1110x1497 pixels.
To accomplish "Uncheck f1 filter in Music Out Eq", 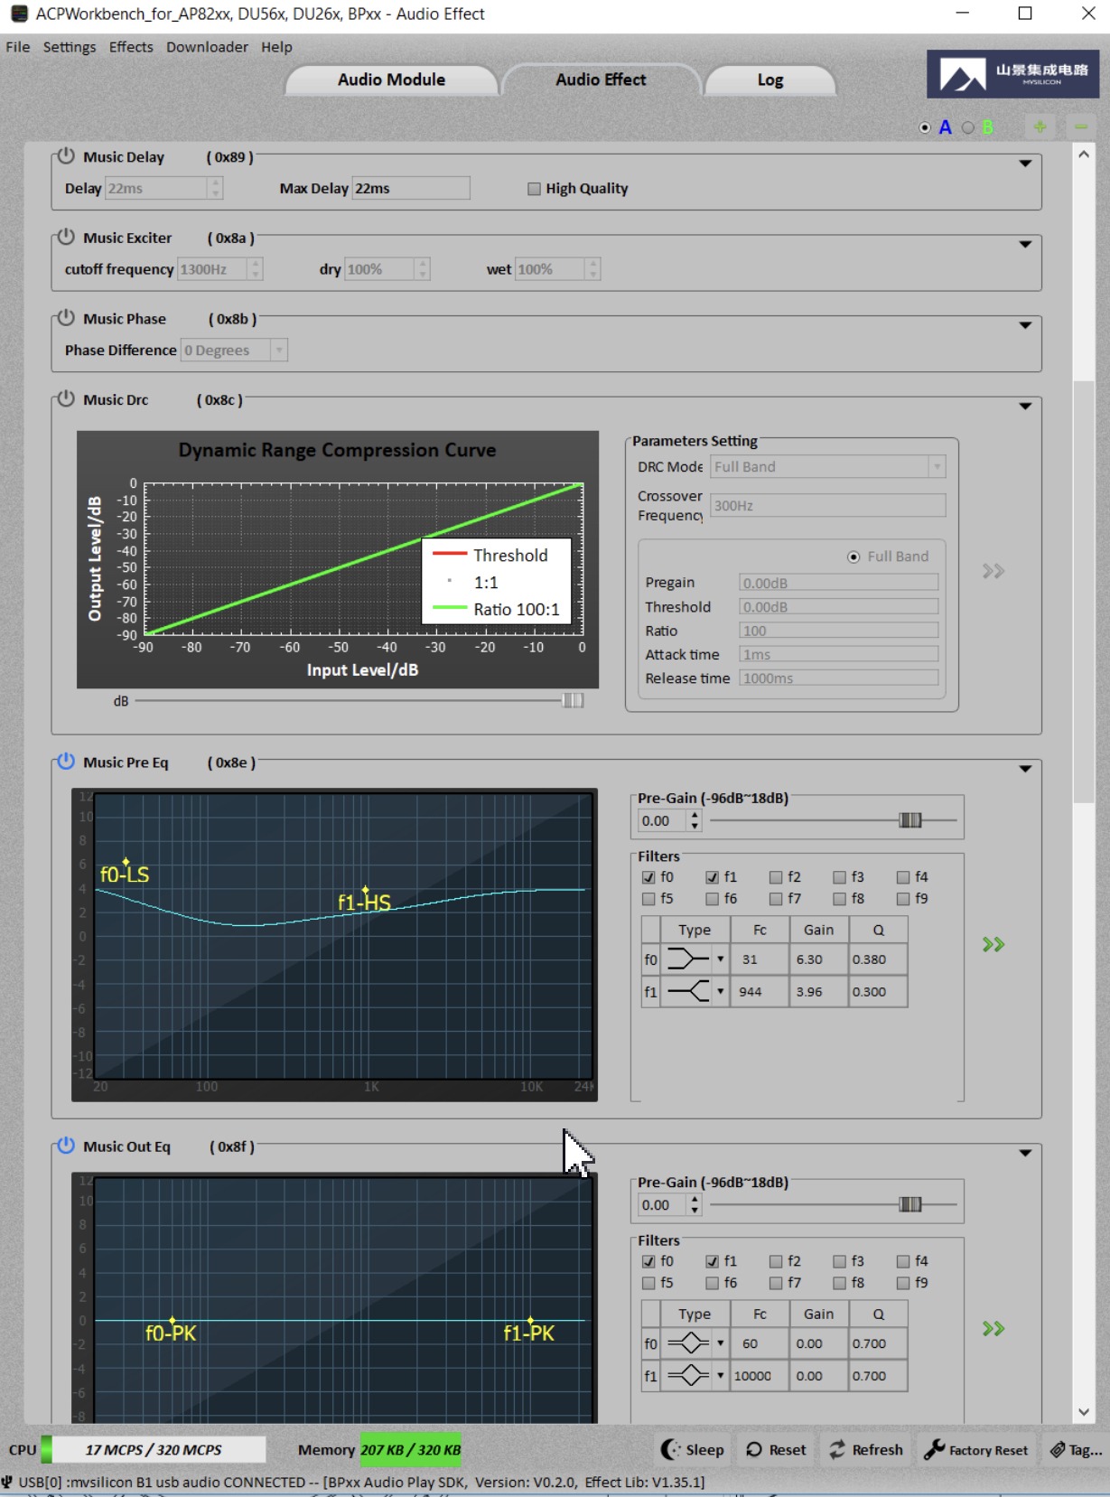I will (713, 1260).
